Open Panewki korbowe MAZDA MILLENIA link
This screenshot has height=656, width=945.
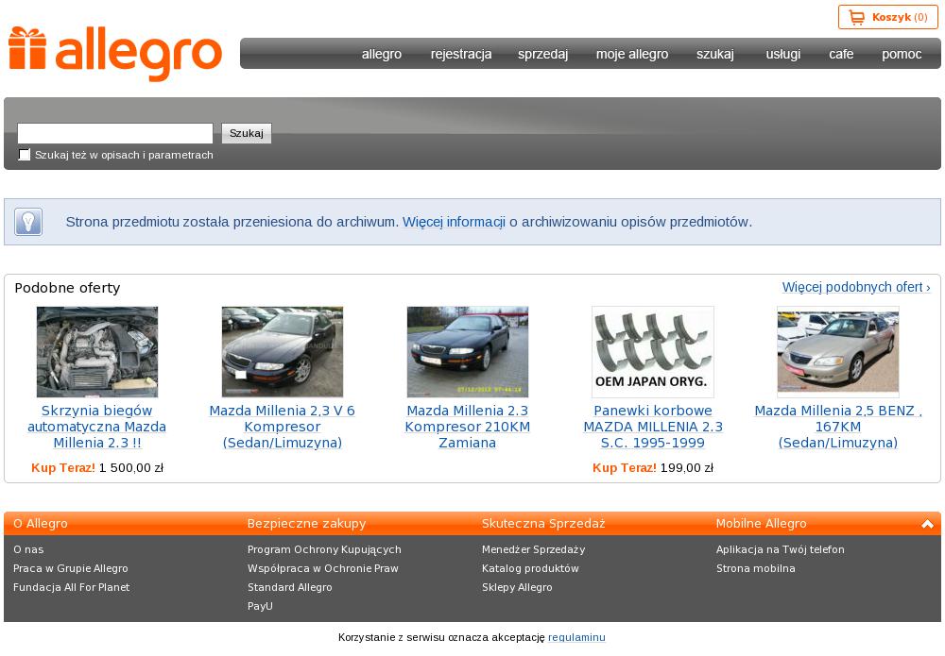(x=653, y=427)
